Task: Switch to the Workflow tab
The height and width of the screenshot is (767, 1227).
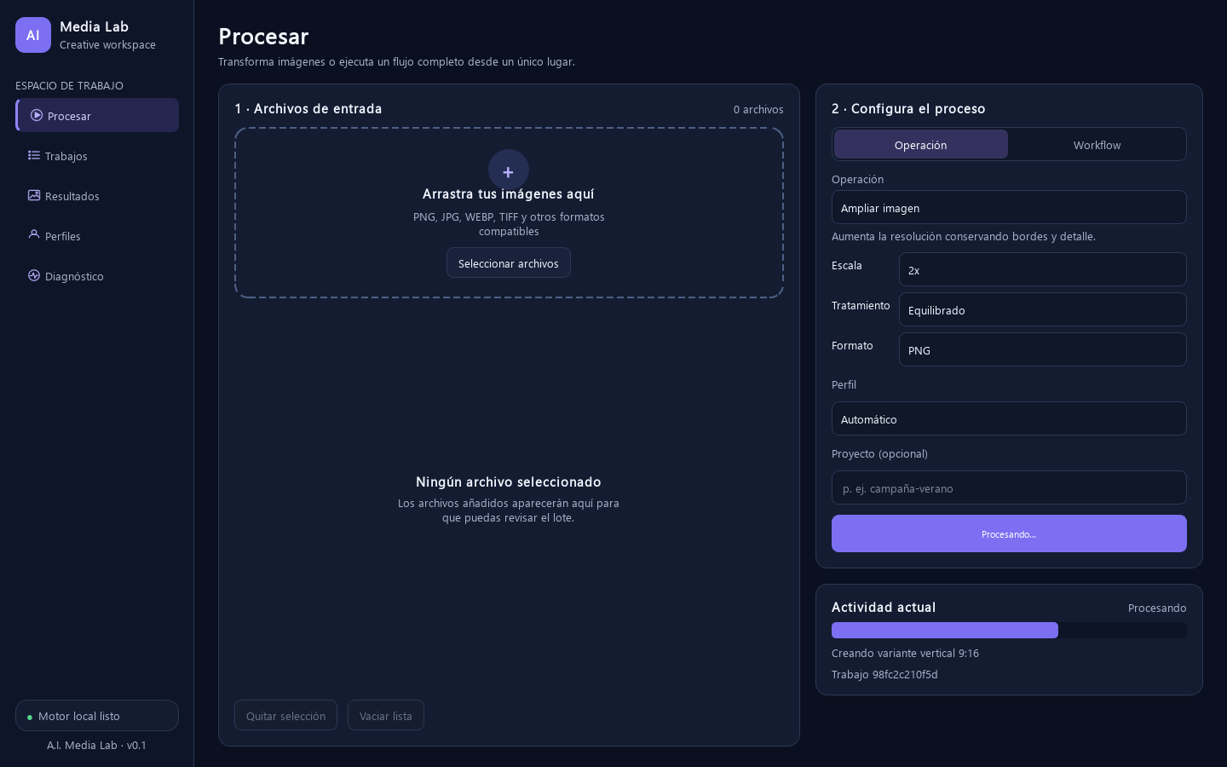Action: pos(1097,145)
